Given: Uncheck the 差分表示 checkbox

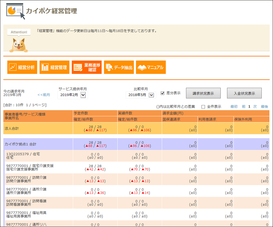Looking at the screenshot, I should [x=162, y=93].
